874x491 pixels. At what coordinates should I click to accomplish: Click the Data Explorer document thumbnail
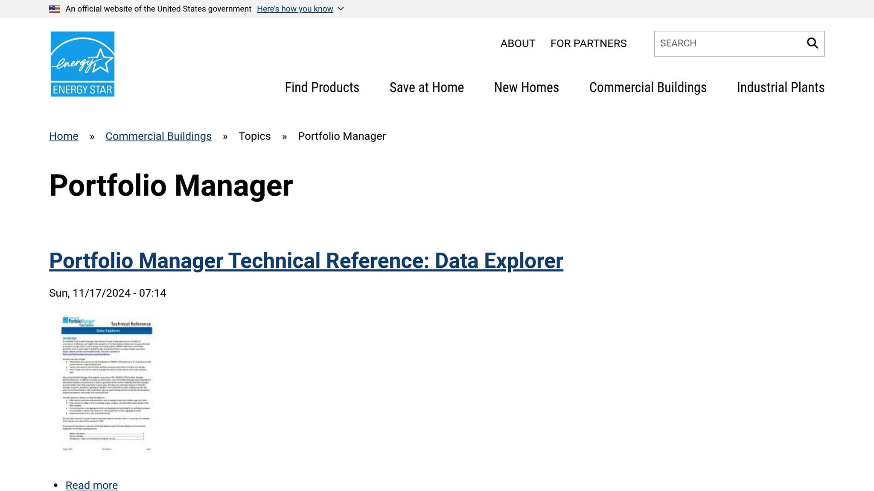coord(107,384)
